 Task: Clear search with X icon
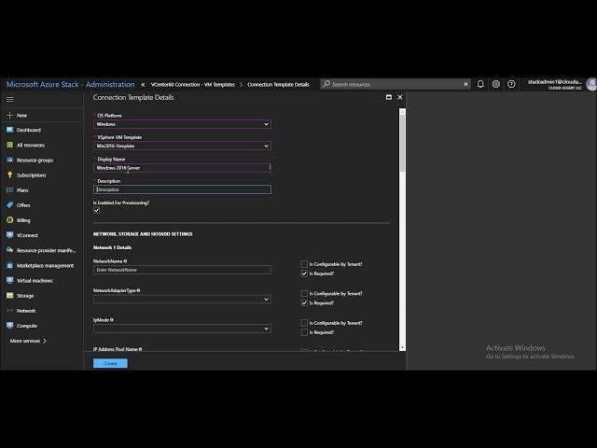(x=465, y=84)
